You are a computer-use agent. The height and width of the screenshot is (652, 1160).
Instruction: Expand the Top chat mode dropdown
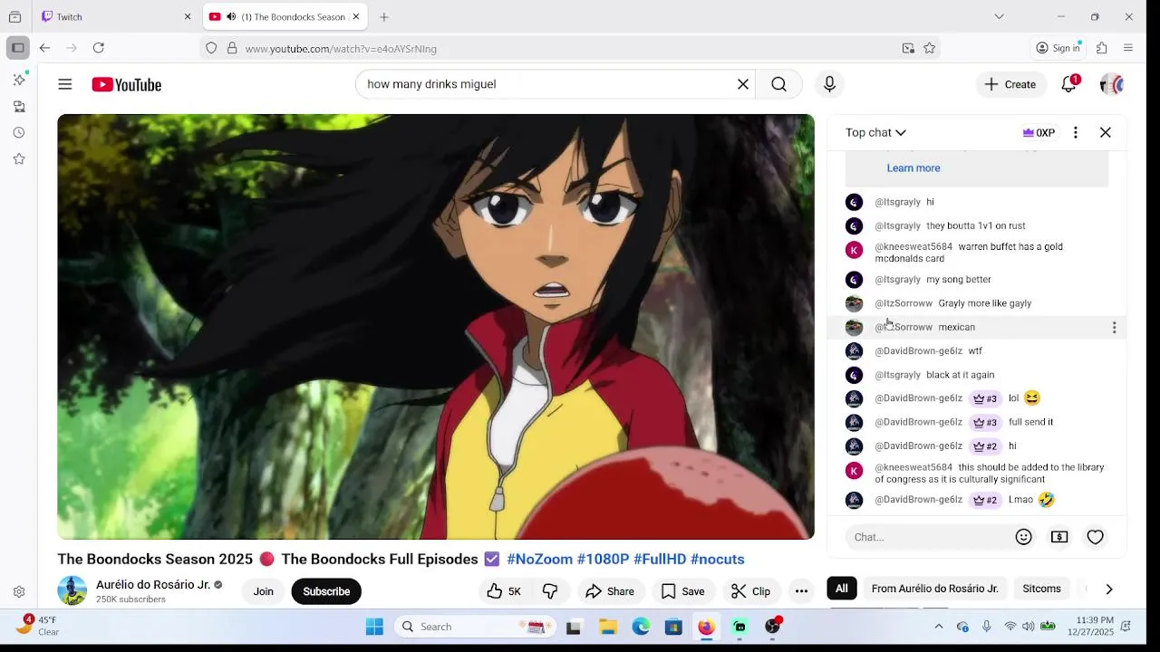pyautogui.click(x=875, y=132)
